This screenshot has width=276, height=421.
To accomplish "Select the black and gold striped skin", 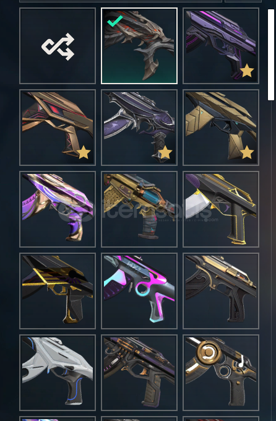I will [x=58, y=291].
